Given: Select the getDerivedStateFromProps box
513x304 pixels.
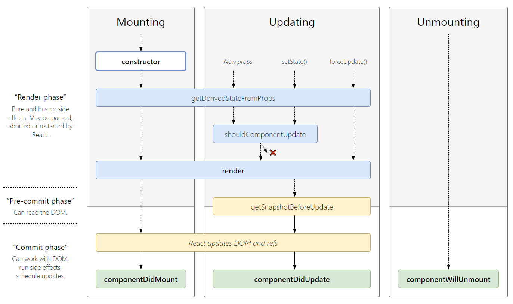Looking at the screenshot, I should click(233, 97).
